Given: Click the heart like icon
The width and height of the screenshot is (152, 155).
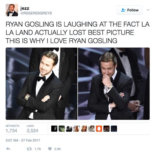Looking at the screenshot, I should [50, 149].
